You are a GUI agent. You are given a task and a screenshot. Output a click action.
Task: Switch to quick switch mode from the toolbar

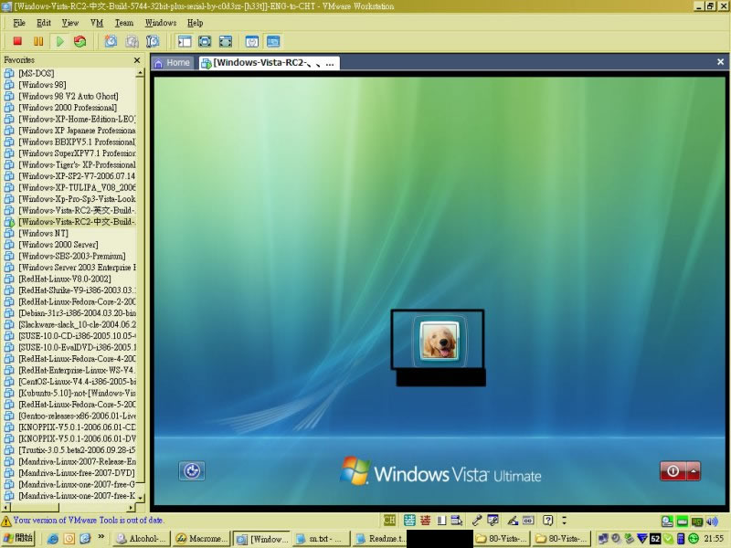tap(205, 41)
